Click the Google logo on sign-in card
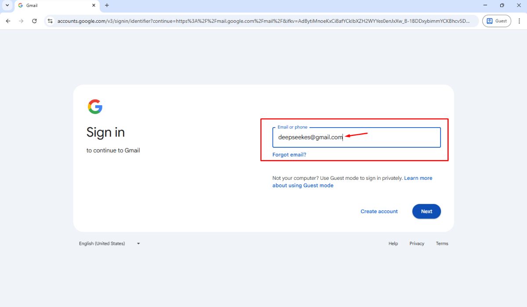This screenshot has width=527, height=307. (x=95, y=107)
